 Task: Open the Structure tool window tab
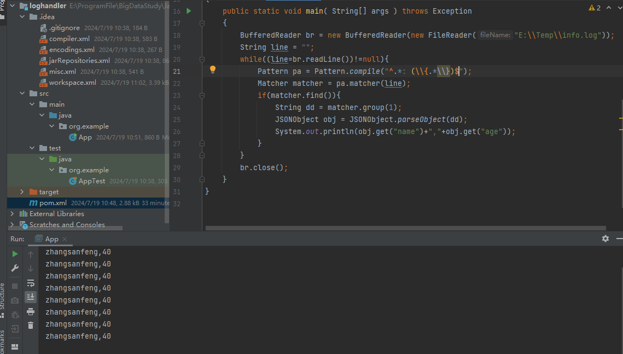point(3,297)
